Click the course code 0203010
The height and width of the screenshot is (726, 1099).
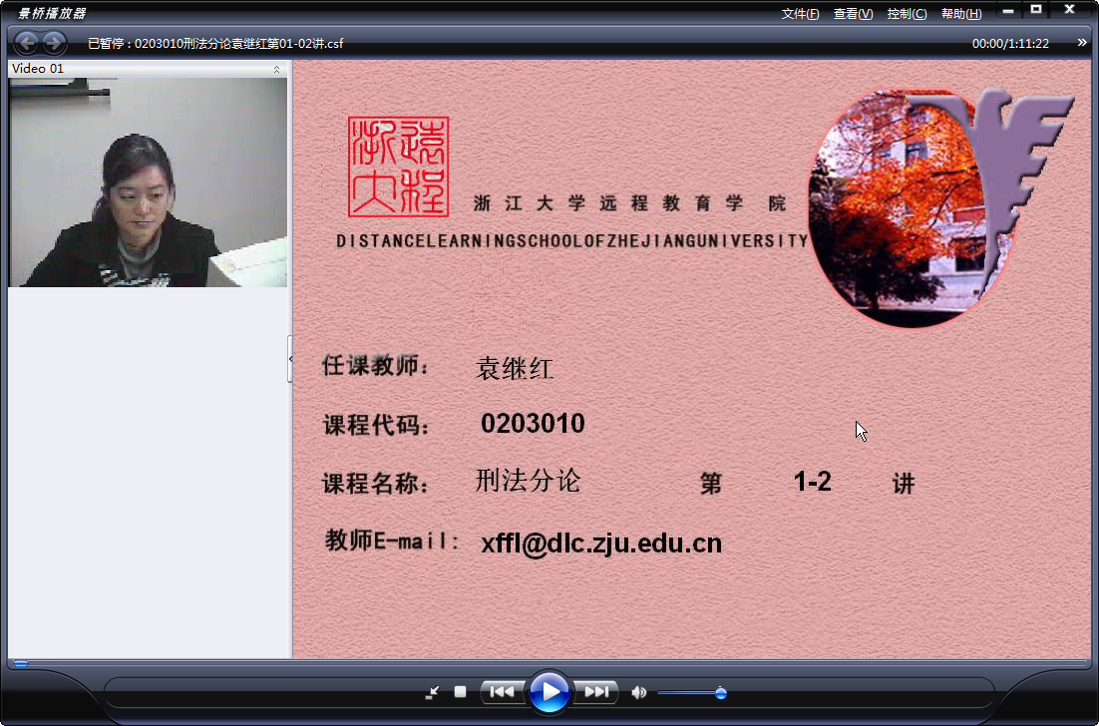point(533,423)
